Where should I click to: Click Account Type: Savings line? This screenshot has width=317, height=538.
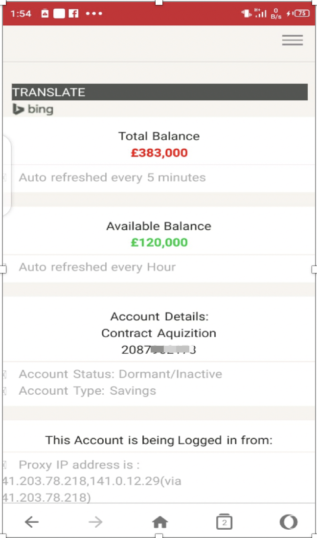[88, 390]
